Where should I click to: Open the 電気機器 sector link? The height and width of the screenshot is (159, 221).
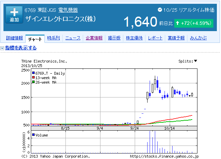pos(68,10)
